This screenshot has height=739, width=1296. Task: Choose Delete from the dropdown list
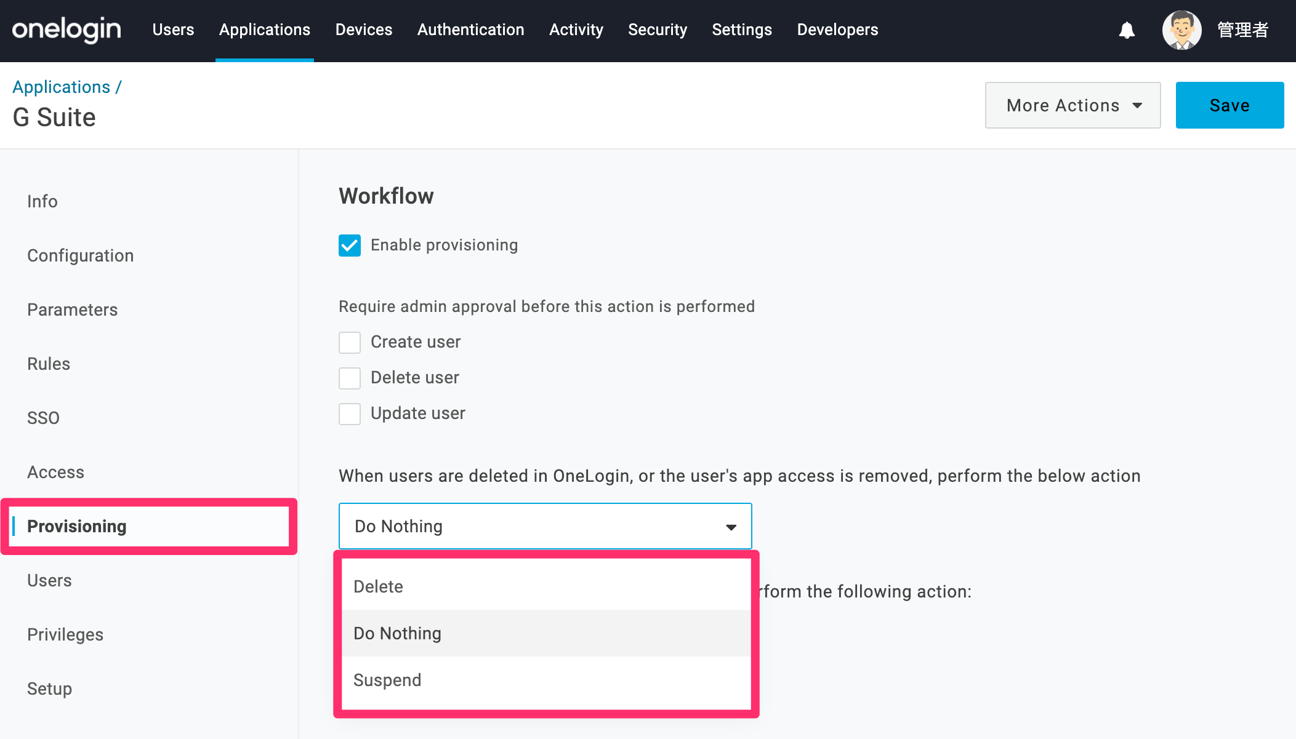[546, 586]
